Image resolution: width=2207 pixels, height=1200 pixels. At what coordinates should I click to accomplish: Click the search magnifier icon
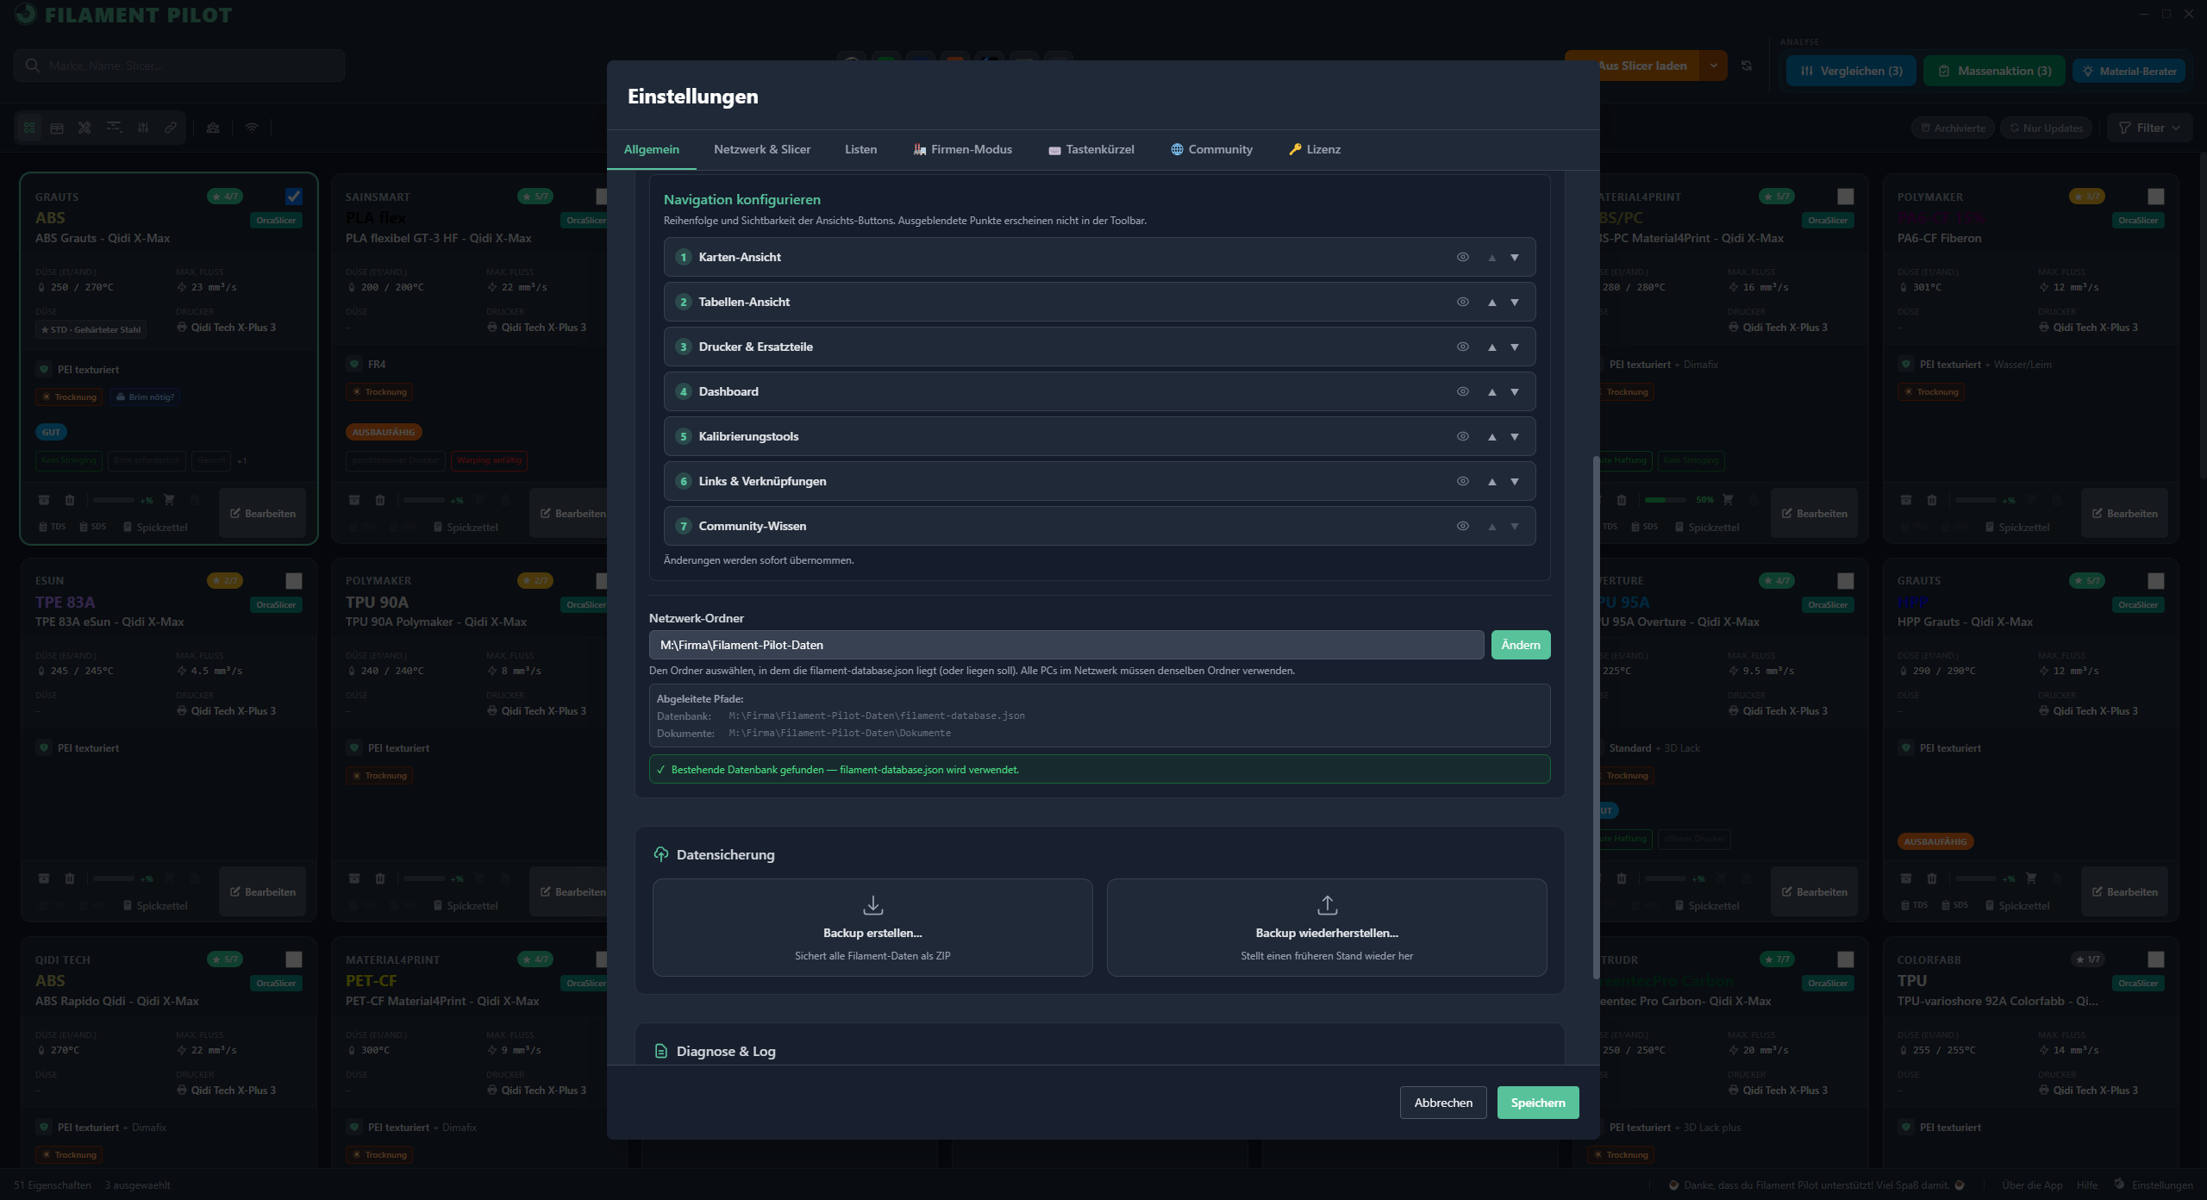point(33,66)
